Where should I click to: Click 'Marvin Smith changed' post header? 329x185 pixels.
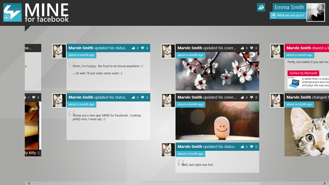(307, 97)
